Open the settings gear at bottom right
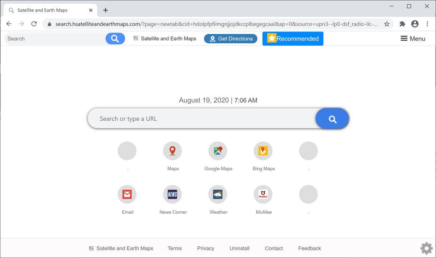 pos(426,248)
